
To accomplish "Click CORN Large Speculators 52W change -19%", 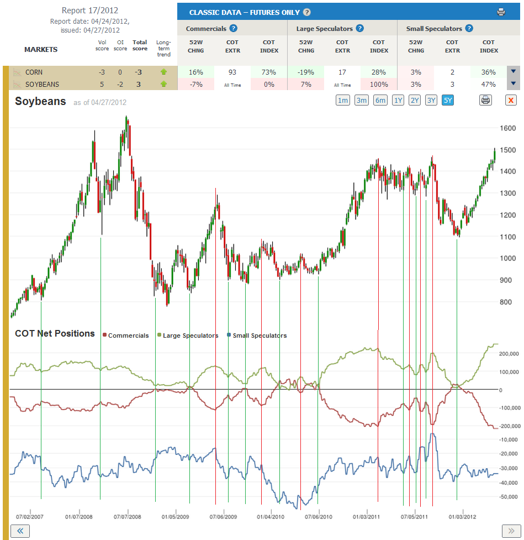I will pos(306,72).
